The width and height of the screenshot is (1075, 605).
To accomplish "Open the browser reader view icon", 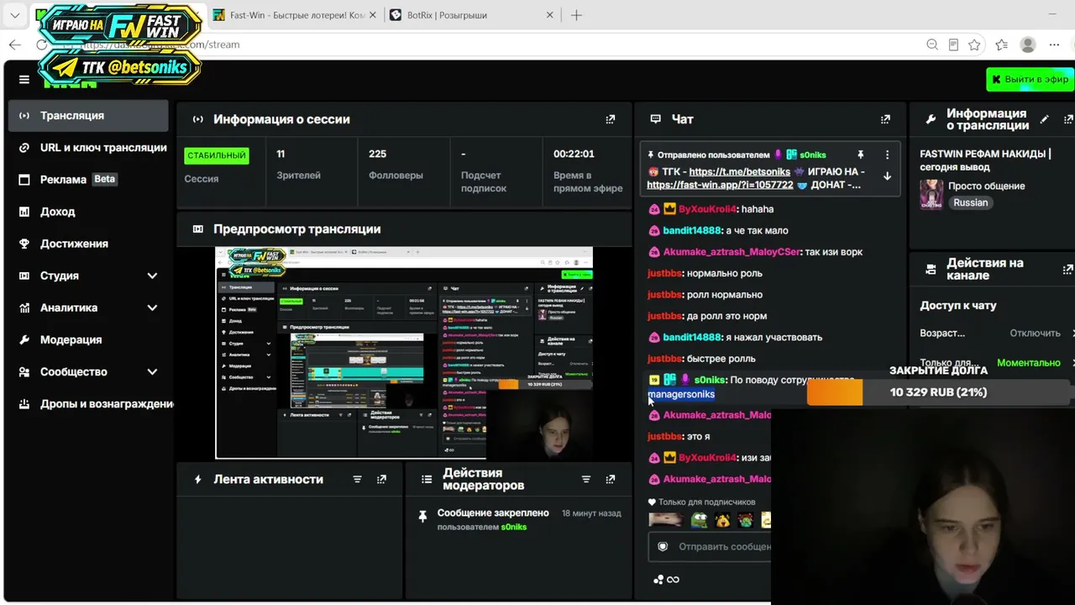I will pos(953,45).
